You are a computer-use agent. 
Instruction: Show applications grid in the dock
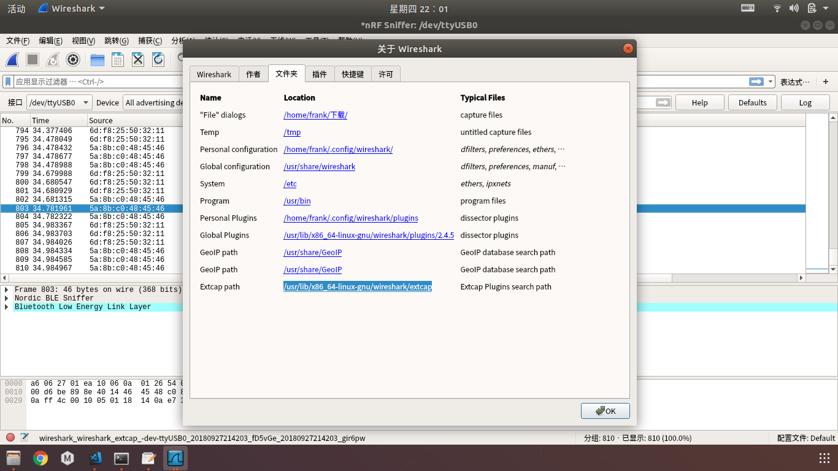(825, 458)
